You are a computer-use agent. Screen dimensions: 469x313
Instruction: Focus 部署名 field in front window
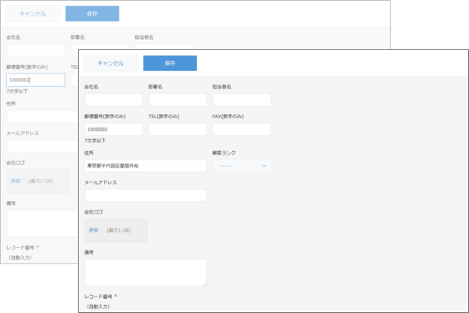click(177, 99)
